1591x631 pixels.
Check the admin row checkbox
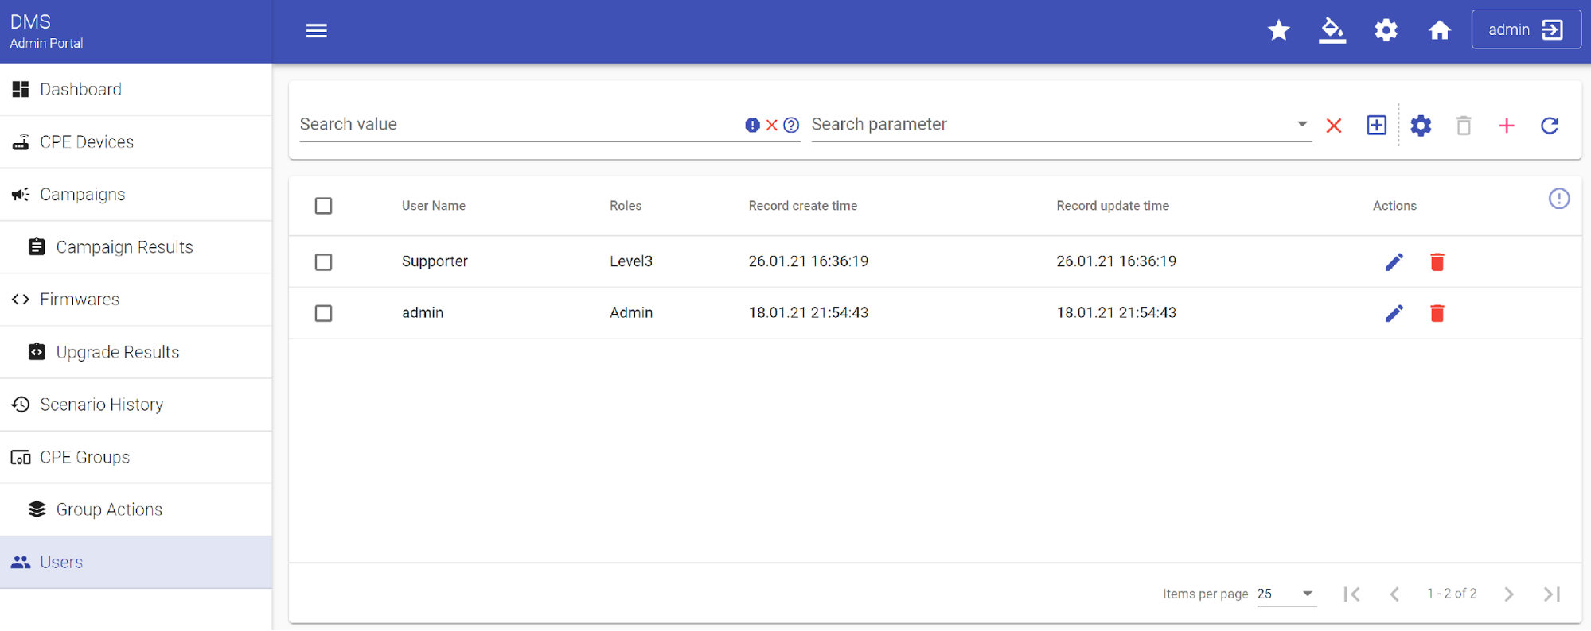323,313
